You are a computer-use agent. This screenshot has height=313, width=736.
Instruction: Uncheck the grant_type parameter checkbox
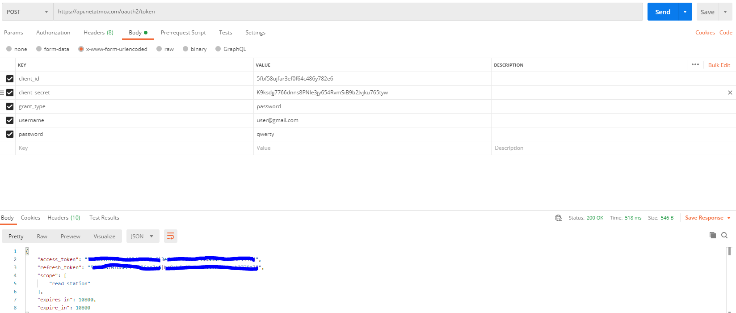pyautogui.click(x=10, y=106)
